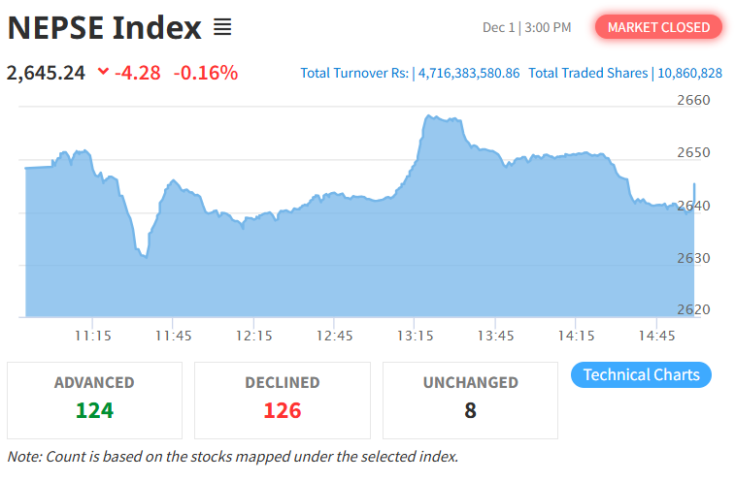Click the MARKET CLOSED badge

click(658, 27)
